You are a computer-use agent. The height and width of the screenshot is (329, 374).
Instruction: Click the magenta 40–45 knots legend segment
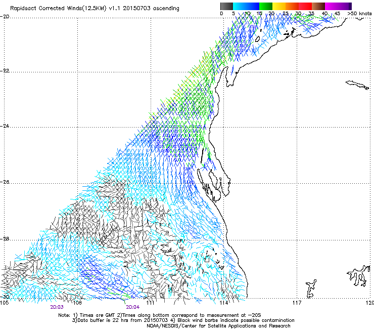pyautogui.click(x=332, y=6)
